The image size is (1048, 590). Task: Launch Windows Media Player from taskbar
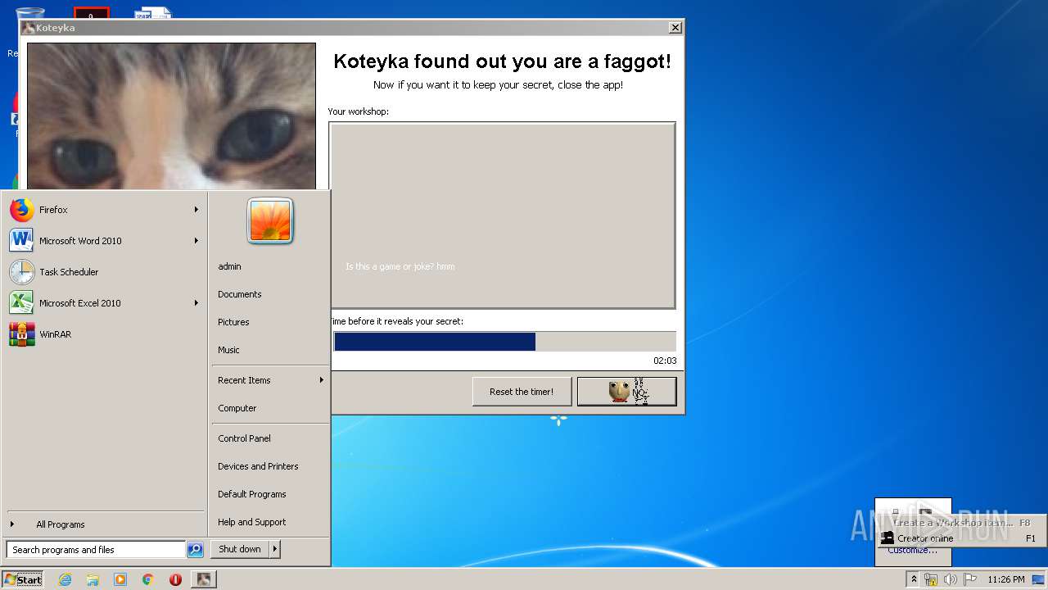(x=120, y=579)
